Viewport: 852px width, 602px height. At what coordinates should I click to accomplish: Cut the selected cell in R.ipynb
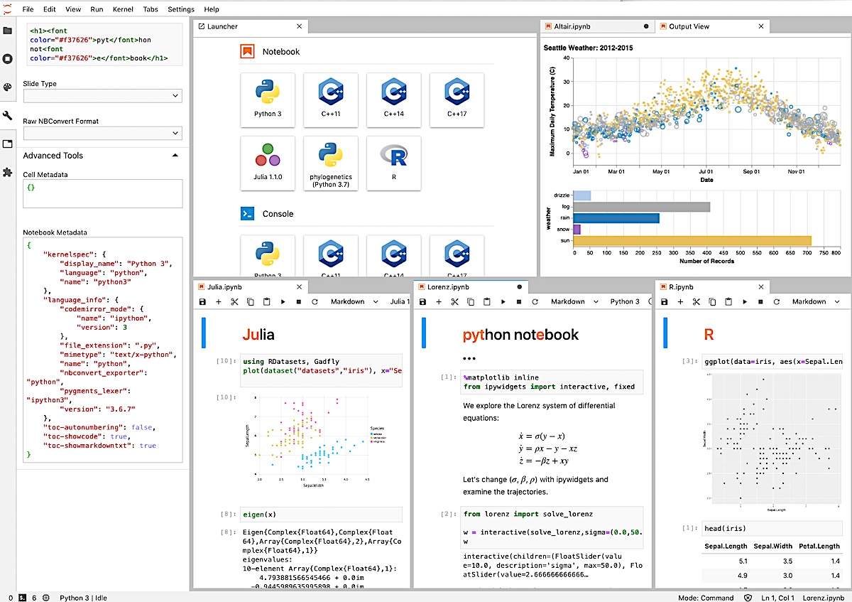pyautogui.click(x=697, y=301)
